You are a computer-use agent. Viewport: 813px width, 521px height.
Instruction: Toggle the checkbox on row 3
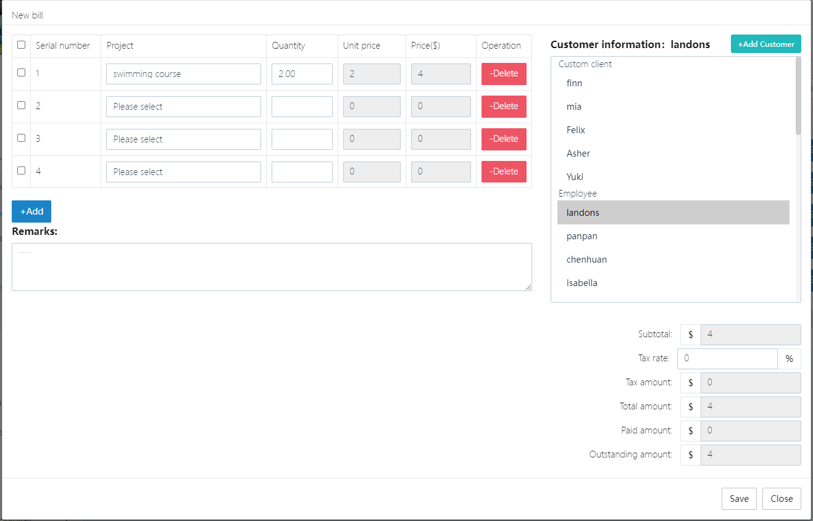coord(22,138)
